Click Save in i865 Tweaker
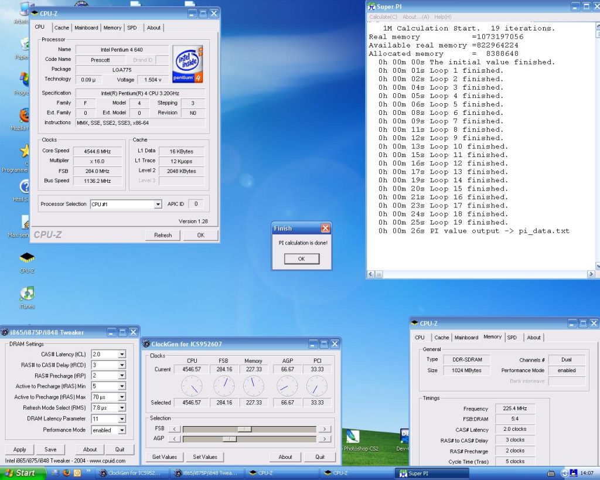600x480 pixels. [50, 450]
